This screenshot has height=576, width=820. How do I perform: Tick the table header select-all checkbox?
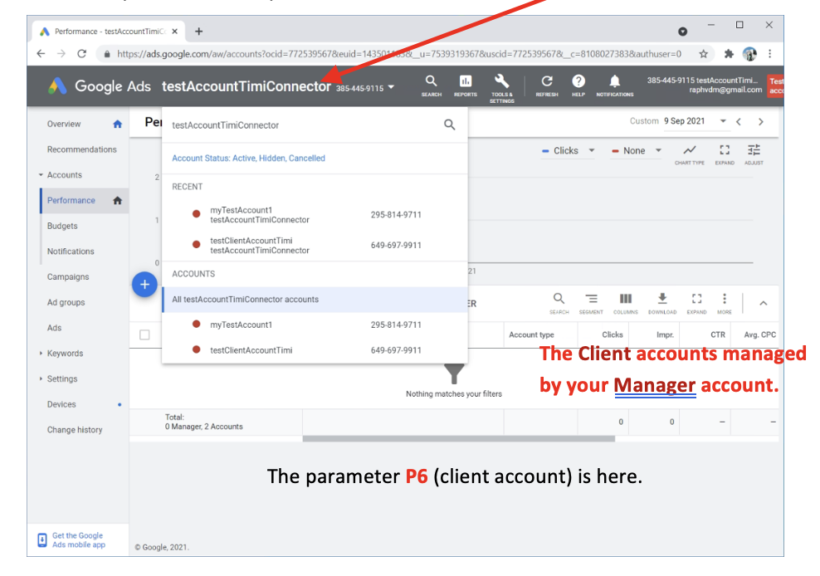[x=145, y=334]
